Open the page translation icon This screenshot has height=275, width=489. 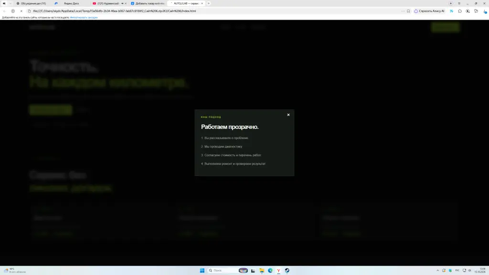pyautogui.click(x=451, y=11)
